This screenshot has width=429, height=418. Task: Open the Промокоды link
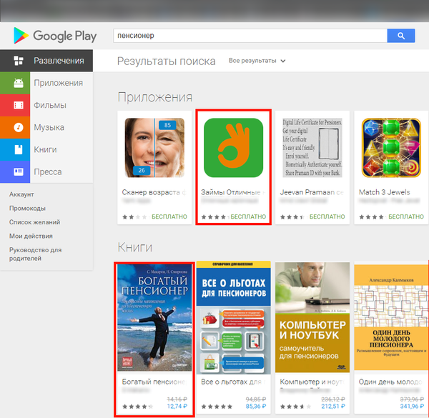coord(27,208)
